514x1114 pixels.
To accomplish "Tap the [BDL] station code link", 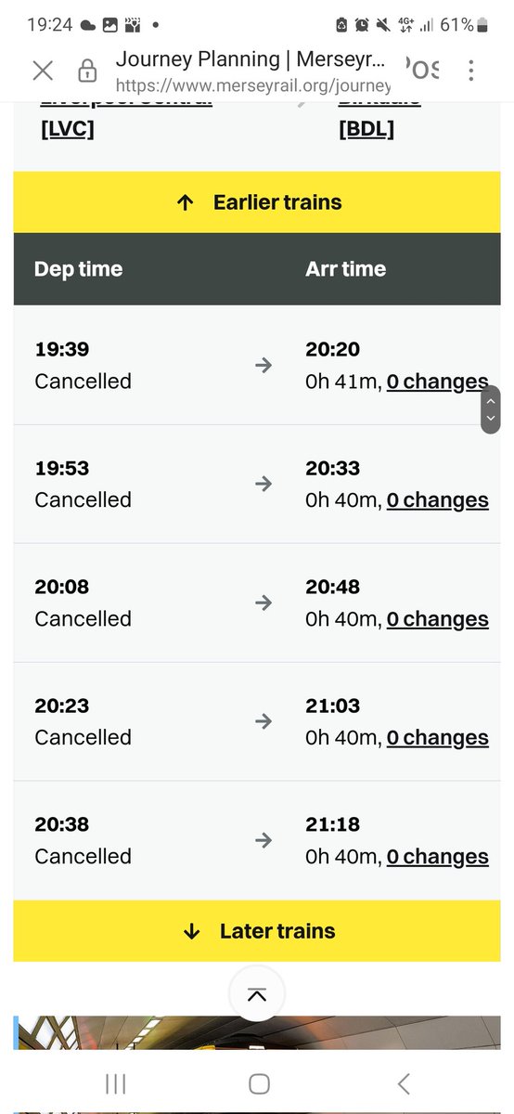I will [367, 129].
